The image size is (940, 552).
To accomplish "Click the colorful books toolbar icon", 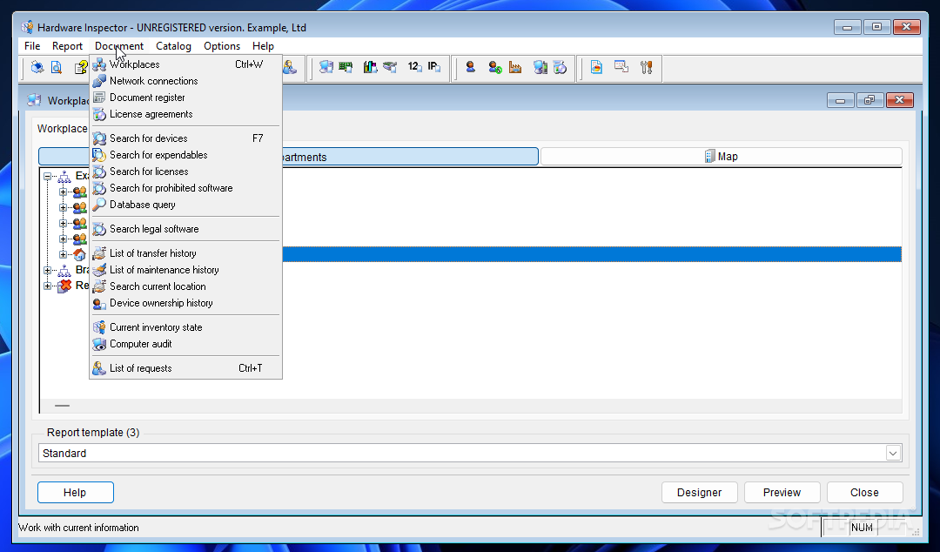I will 370,67.
